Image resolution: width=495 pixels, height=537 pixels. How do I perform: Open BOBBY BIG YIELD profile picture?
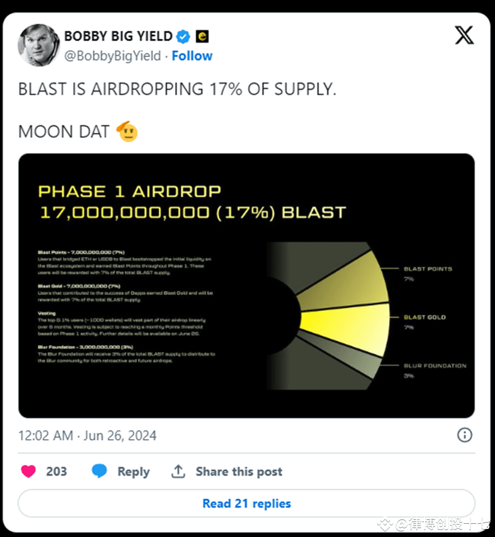[x=39, y=45]
